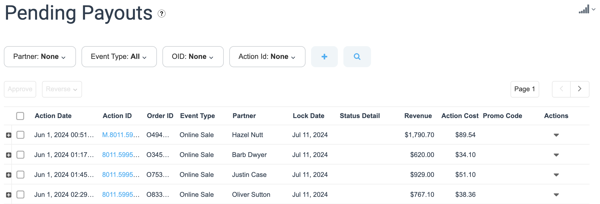
Task: Sort by Action ID column header
Action: pos(117,116)
